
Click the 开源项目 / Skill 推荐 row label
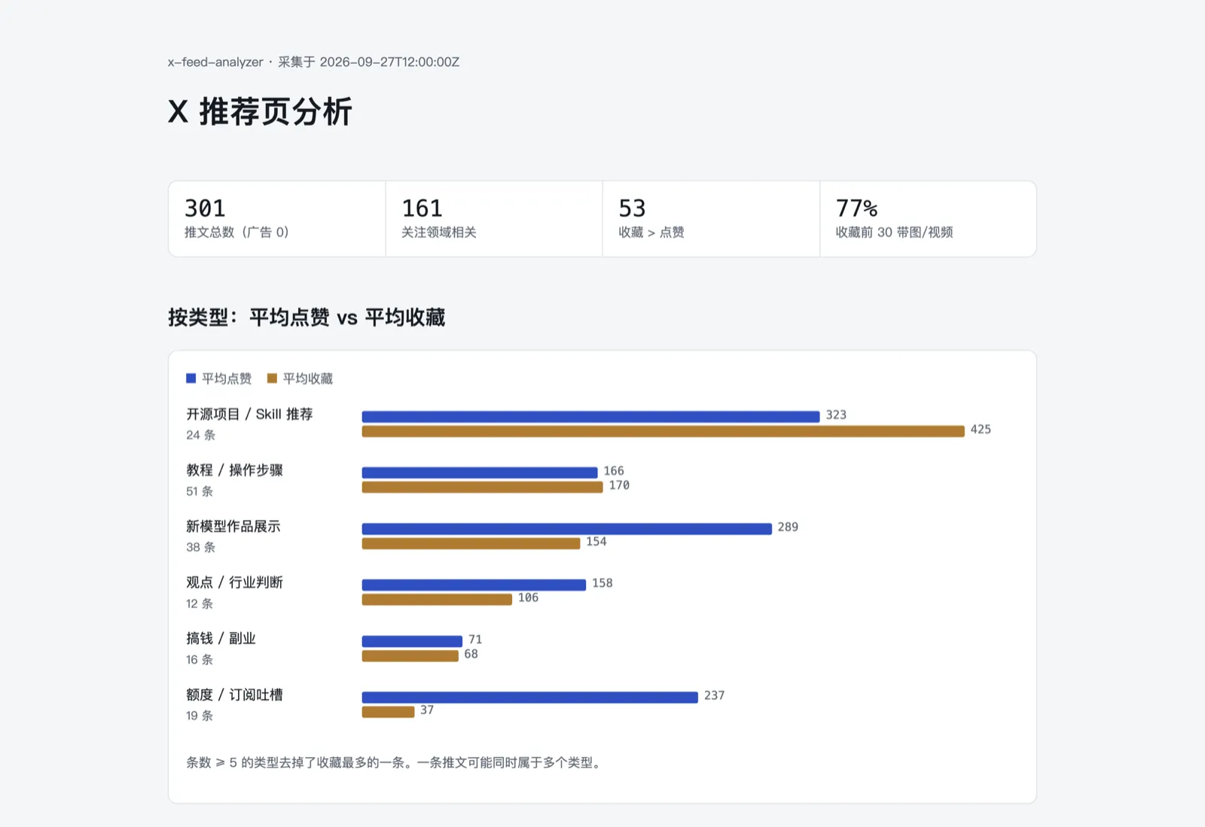coord(249,414)
